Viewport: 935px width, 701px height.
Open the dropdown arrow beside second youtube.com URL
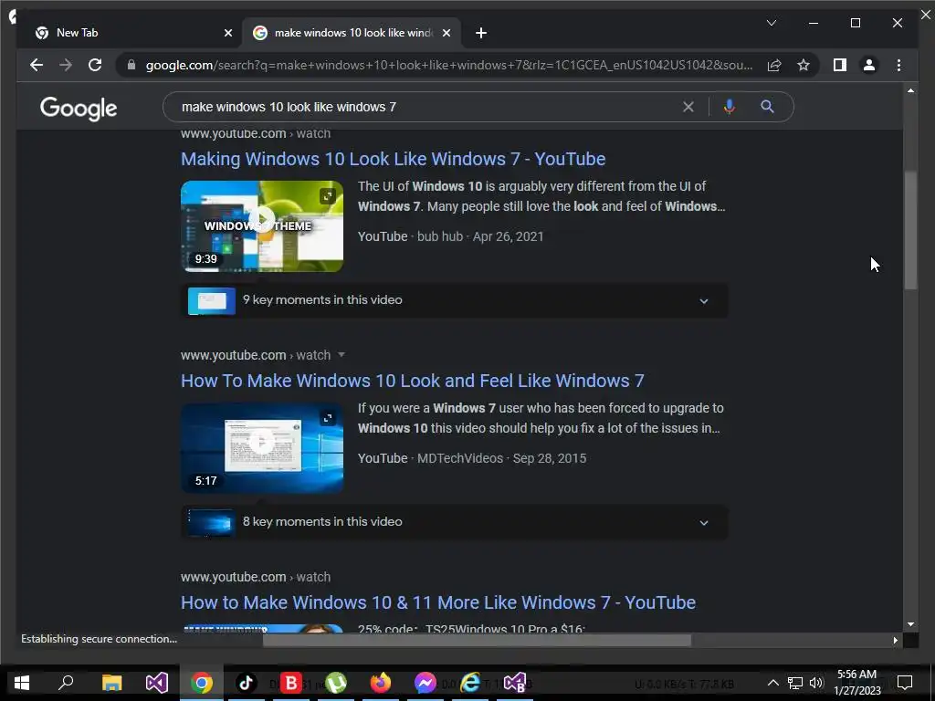pyautogui.click(x=341, y=355)
